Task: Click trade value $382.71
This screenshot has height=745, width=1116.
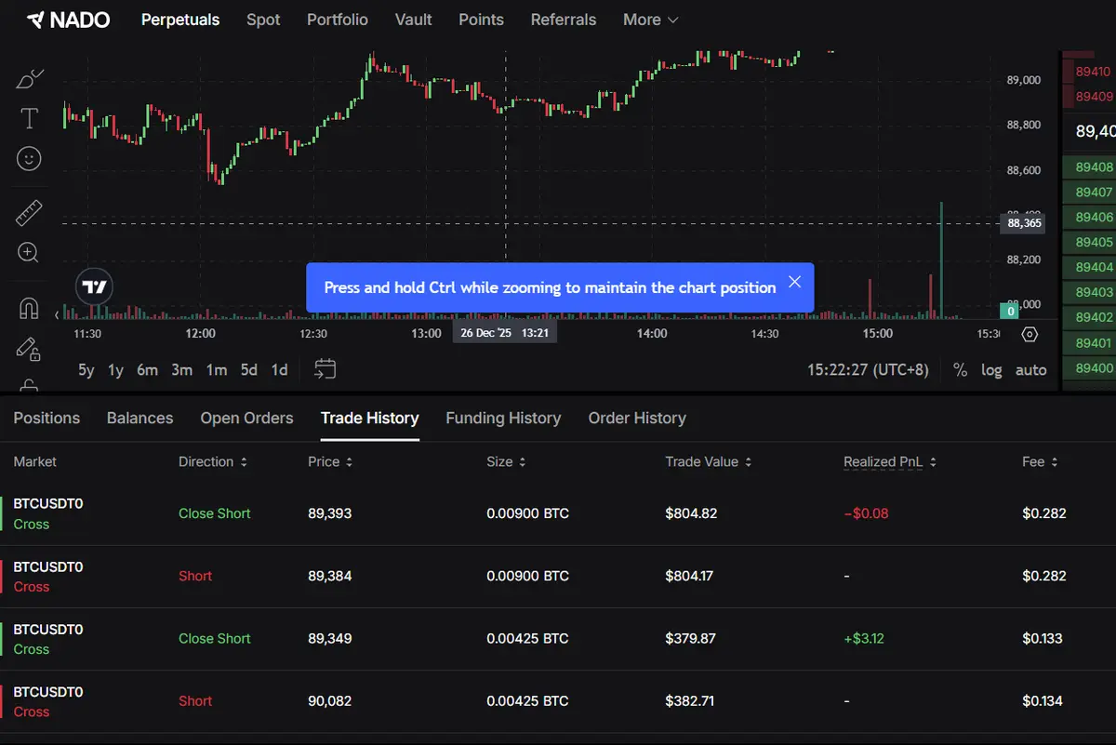Action: [691, 701]
